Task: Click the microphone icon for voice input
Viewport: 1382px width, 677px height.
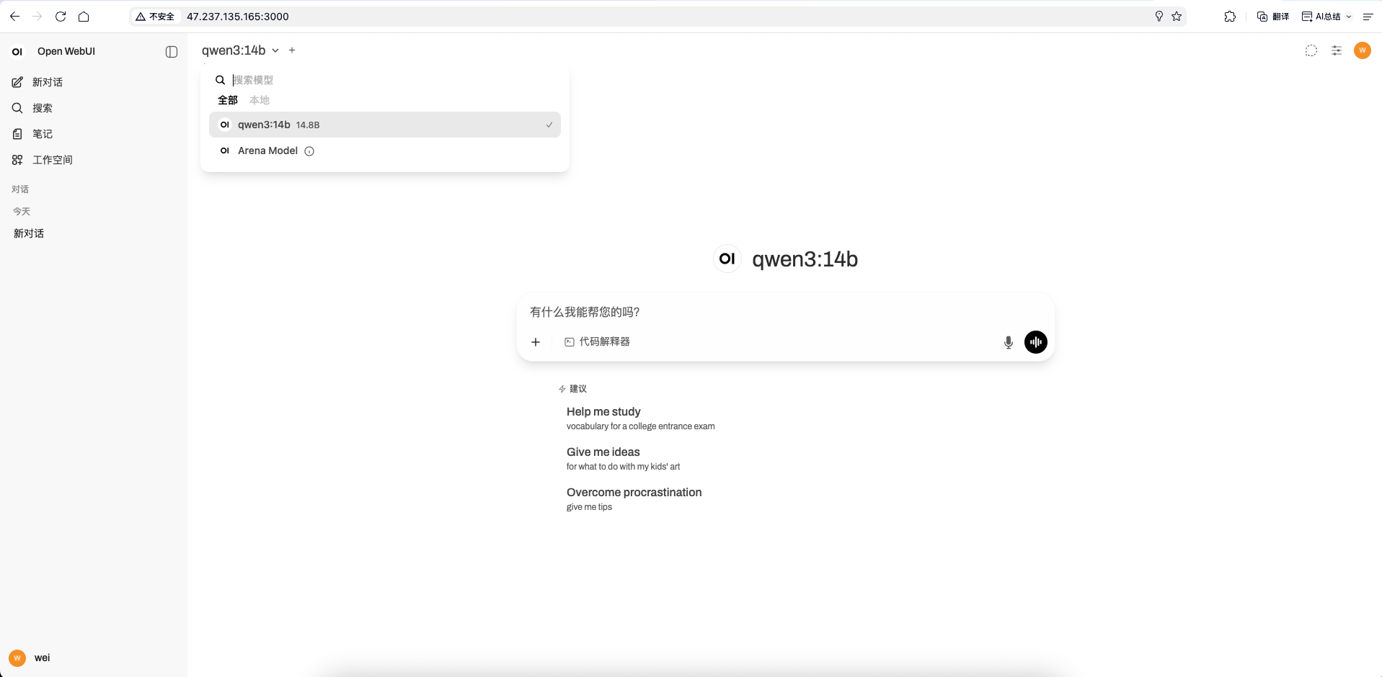Action: [x=1008, y=342]
